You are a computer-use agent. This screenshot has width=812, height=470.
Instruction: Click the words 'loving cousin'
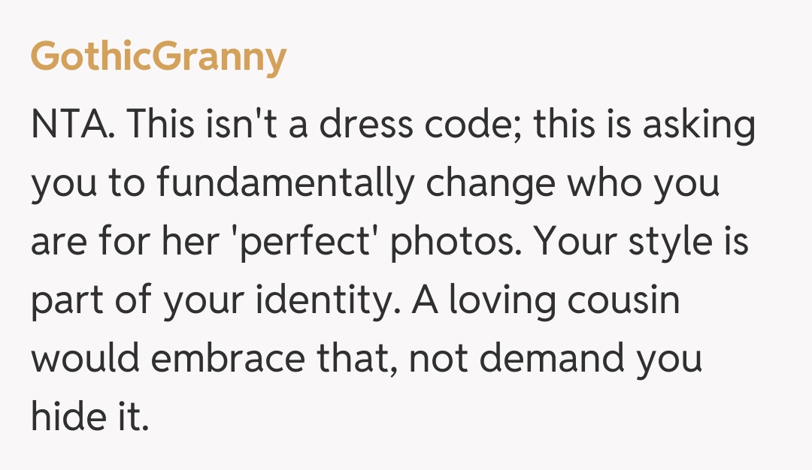pyautogui.click(x=562, y=301)
